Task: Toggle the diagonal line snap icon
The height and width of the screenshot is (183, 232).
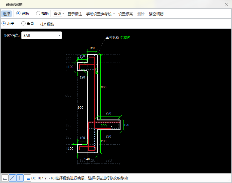Action: tap(12, 178)
